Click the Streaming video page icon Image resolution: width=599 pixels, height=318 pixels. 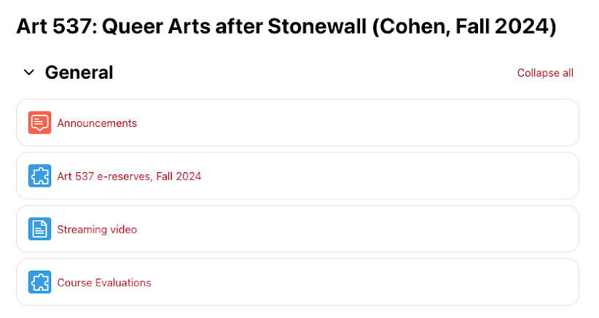point(39,229)
